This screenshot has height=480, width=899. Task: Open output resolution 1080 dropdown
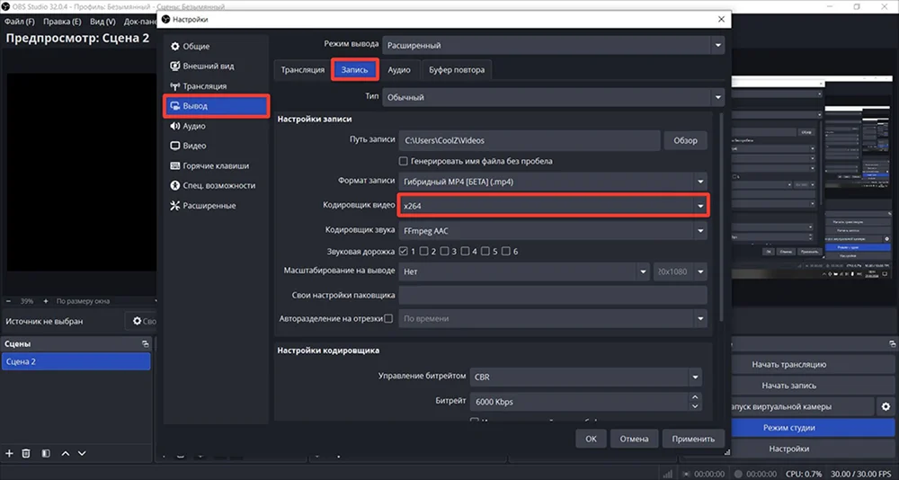click(680, 271)
